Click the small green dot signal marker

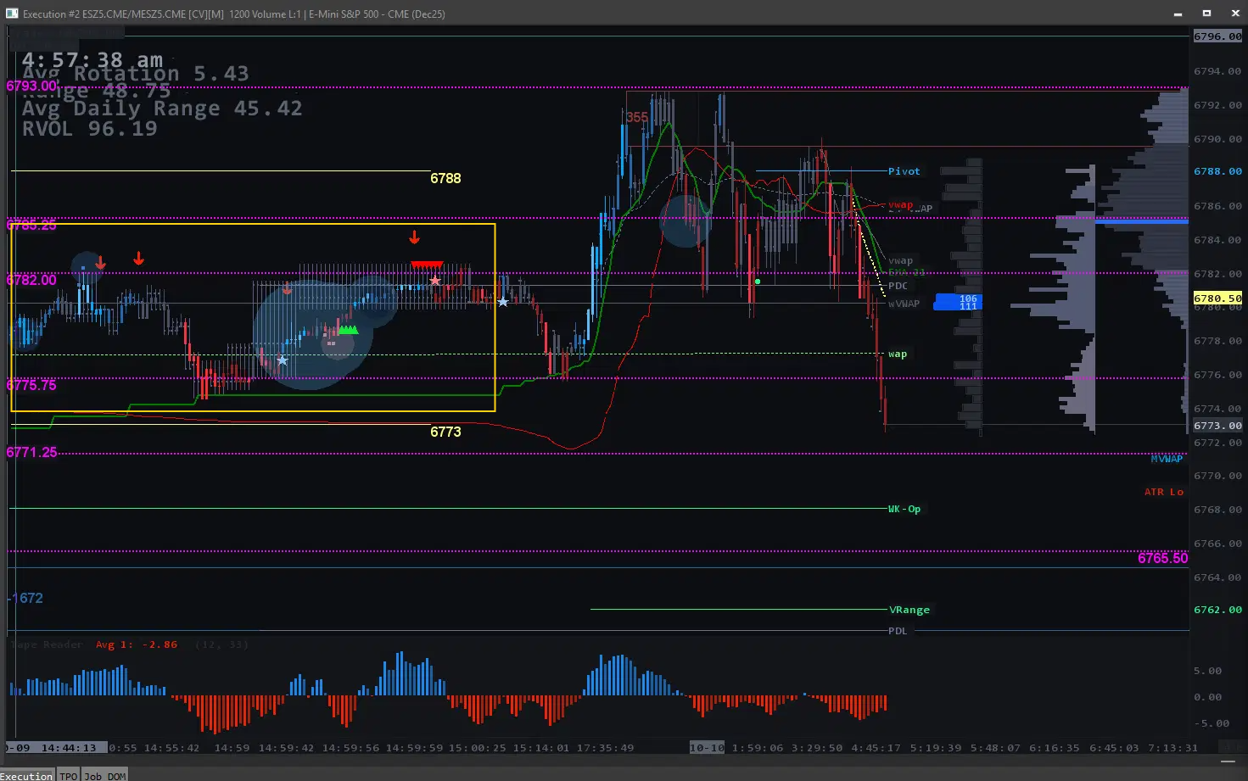(x=758, y=282)
